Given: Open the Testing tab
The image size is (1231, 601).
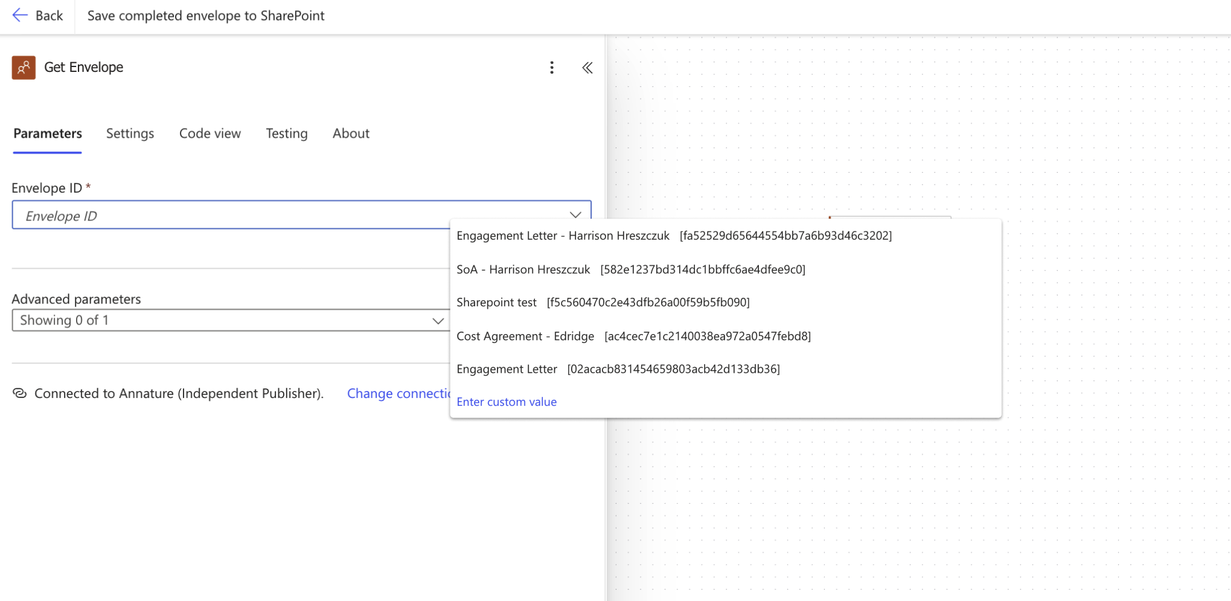Looking at the screenshot, I should coord(287,133).
